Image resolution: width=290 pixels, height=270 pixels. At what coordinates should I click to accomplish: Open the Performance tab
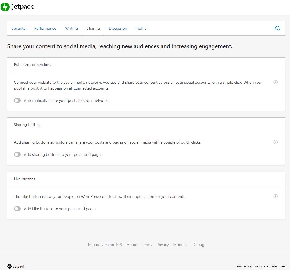coord(45,28)
